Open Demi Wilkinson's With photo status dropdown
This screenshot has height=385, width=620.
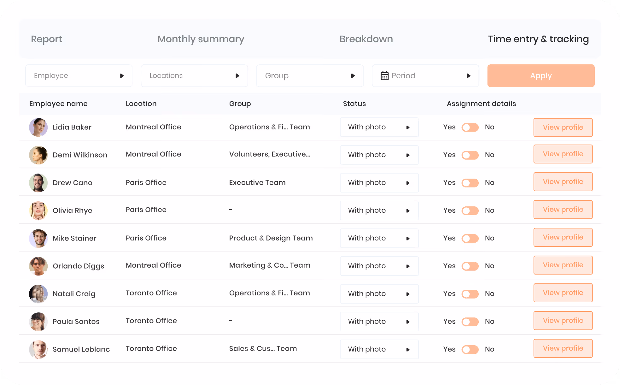[x=379, y=155]
